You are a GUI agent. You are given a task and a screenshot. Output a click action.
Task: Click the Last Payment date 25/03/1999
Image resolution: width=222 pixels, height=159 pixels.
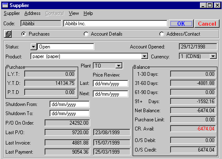pyautogui.click(x=112, y=152)
